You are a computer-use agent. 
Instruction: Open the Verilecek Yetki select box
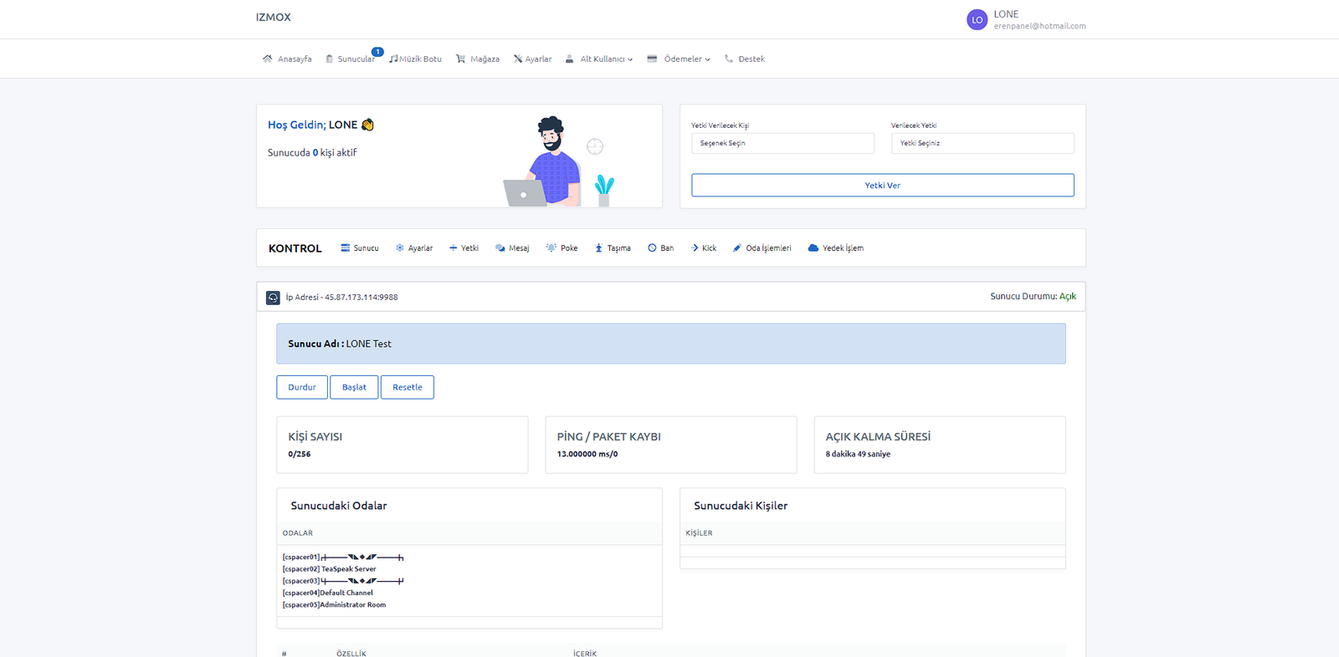tap(982, 144)
